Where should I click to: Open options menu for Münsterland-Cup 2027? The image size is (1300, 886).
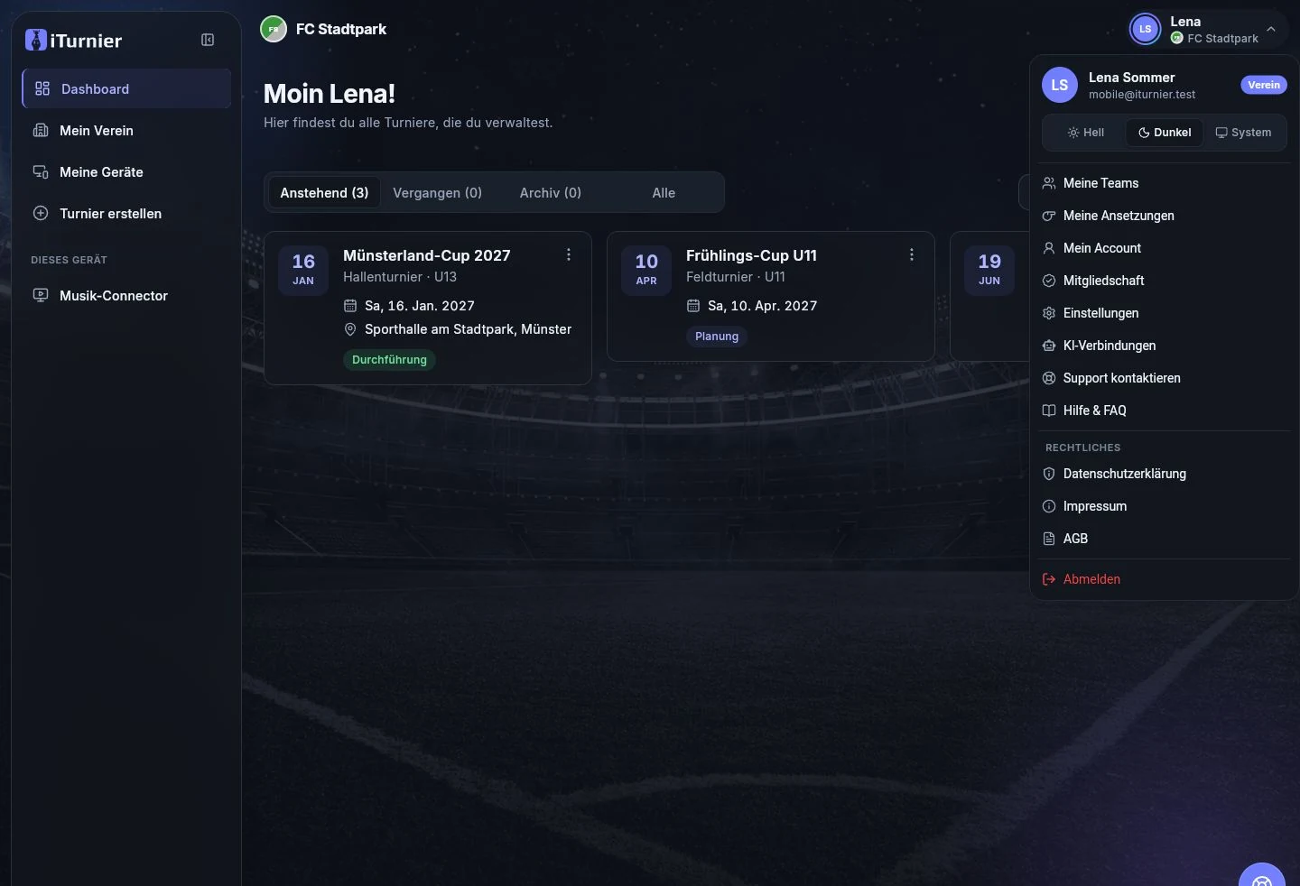569,255
